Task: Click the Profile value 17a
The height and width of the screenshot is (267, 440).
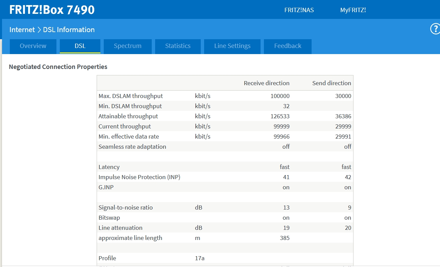Action: (x=200, y=258)
